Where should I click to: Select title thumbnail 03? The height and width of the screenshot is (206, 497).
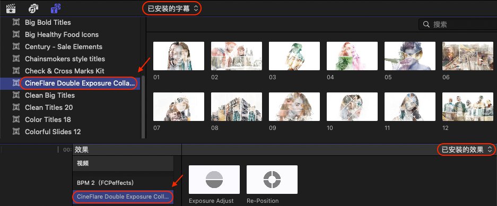tap(294, 56)
